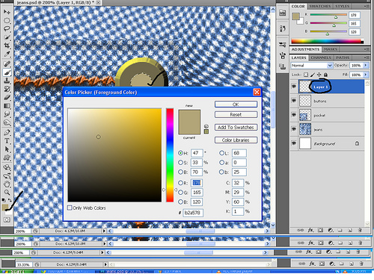This screenshot has height=280, width=374.
Task: Select the G green radio button
Action: pyautogui.click(x=180, y=193)
